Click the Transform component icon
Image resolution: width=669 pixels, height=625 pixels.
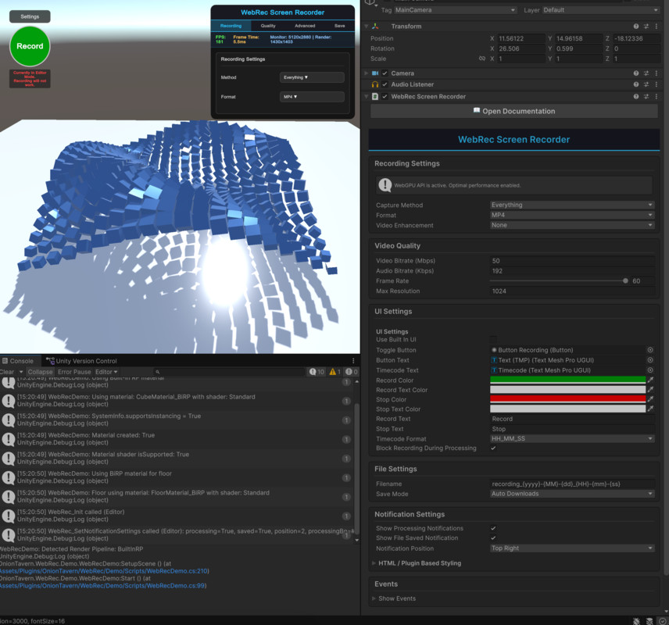point(376,26)
